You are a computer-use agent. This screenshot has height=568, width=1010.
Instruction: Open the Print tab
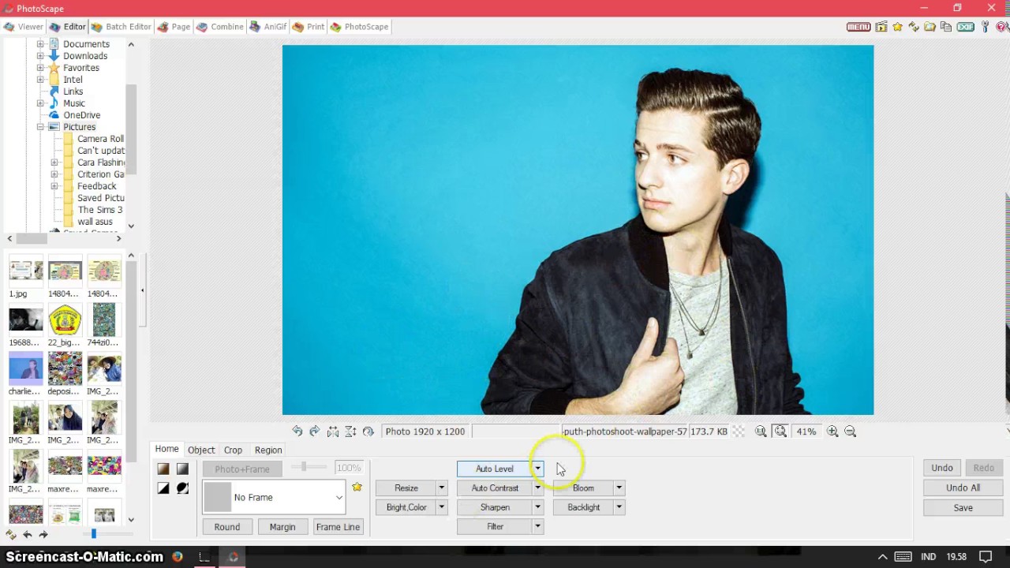[309, 27]
